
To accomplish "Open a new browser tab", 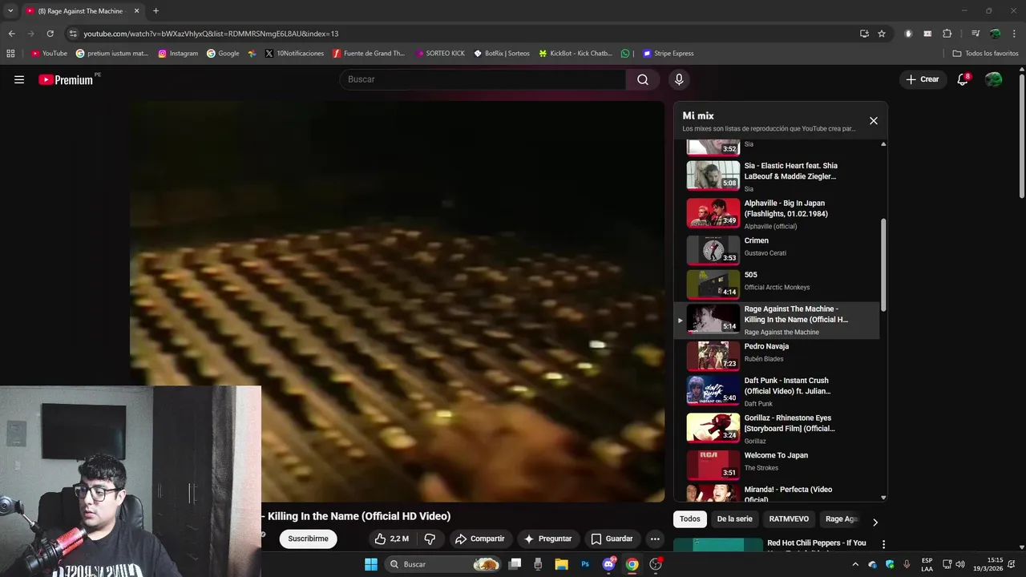I will coord(156,11).
